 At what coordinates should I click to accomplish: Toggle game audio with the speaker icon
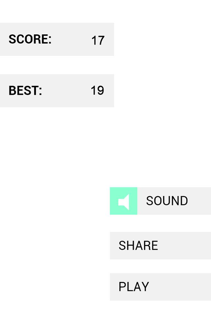pyautogui.click(x=124, y=201)
